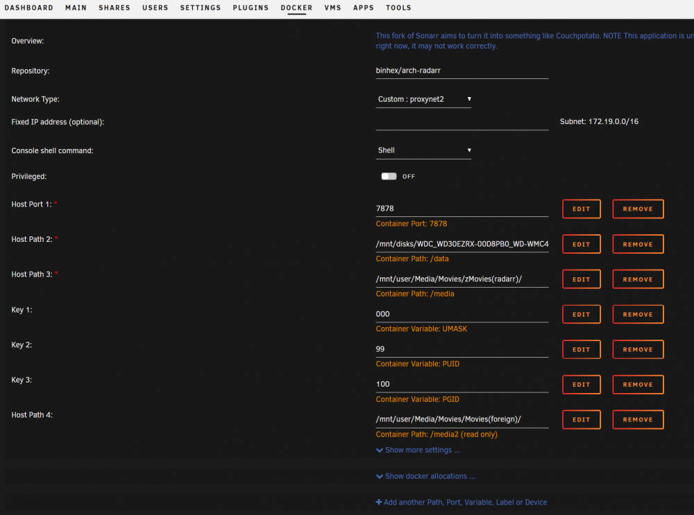Edit the Key 3 PGID variable
Viewport: 694px width, 515px height.
click(582, 385)
